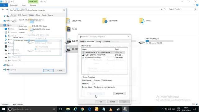Open the Videos folder icon
This screenshot has height=112, width=199.
(x=68, y=29)
